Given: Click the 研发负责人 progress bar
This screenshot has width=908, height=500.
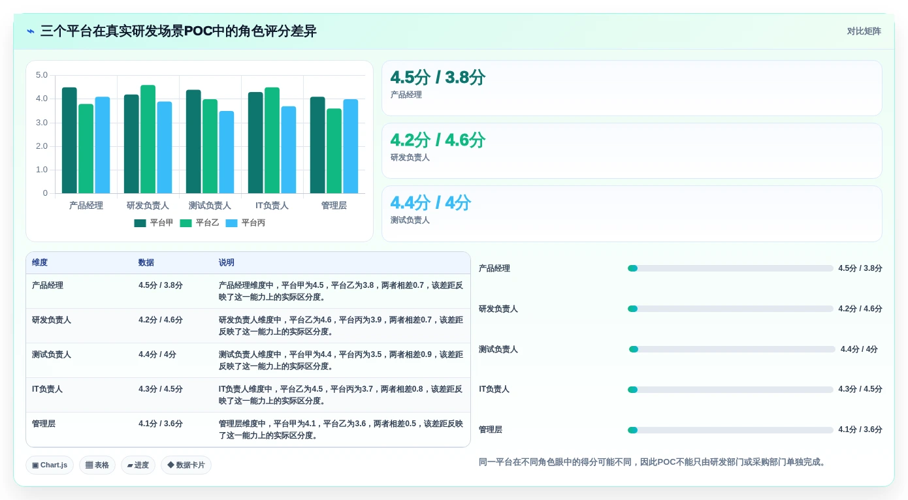Looking at the screenshot, I should click(x=730, y=309).
